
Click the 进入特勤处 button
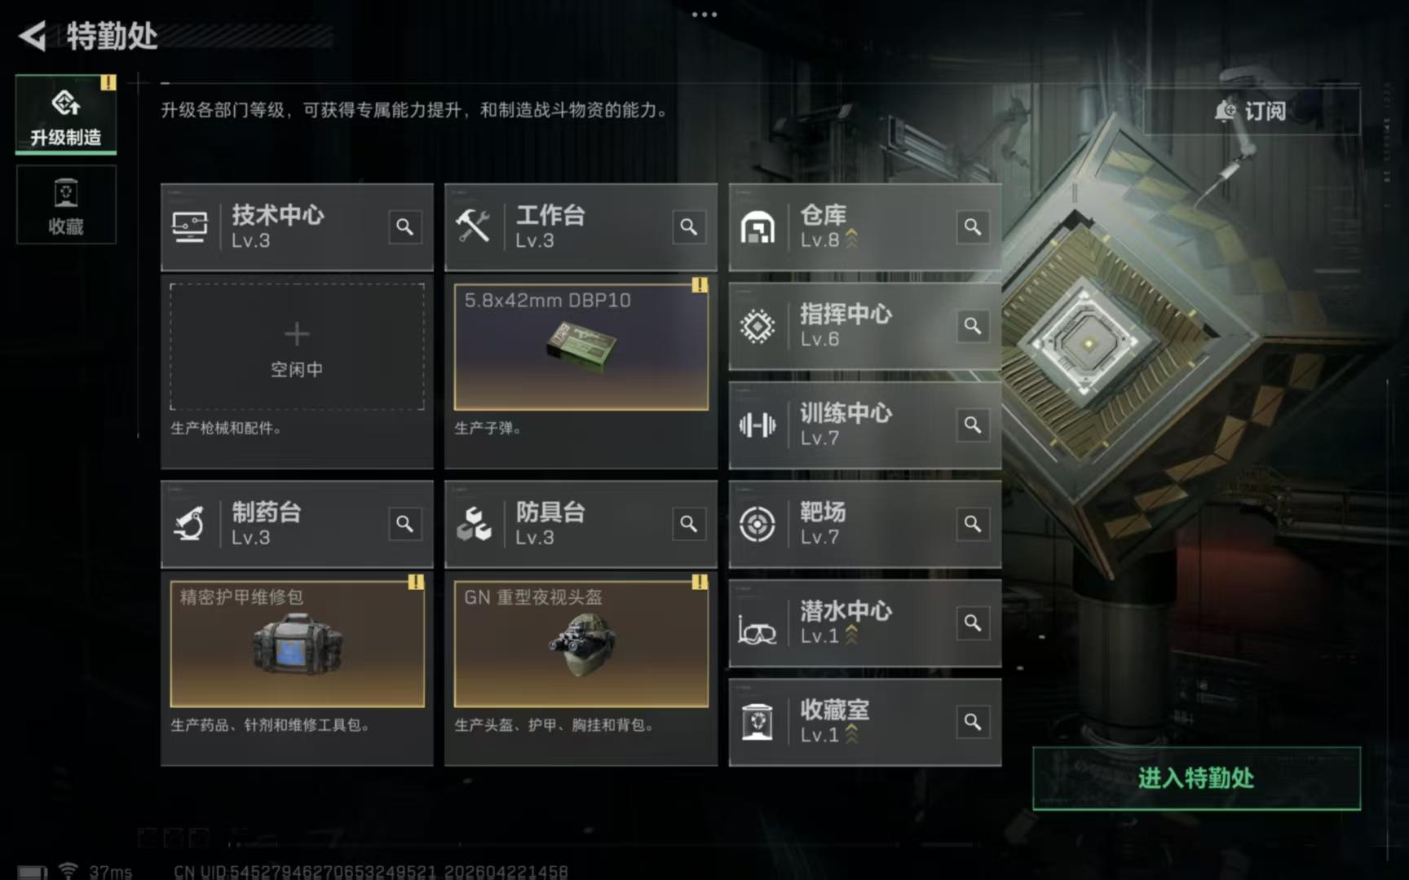click(x=1196, y=778)
